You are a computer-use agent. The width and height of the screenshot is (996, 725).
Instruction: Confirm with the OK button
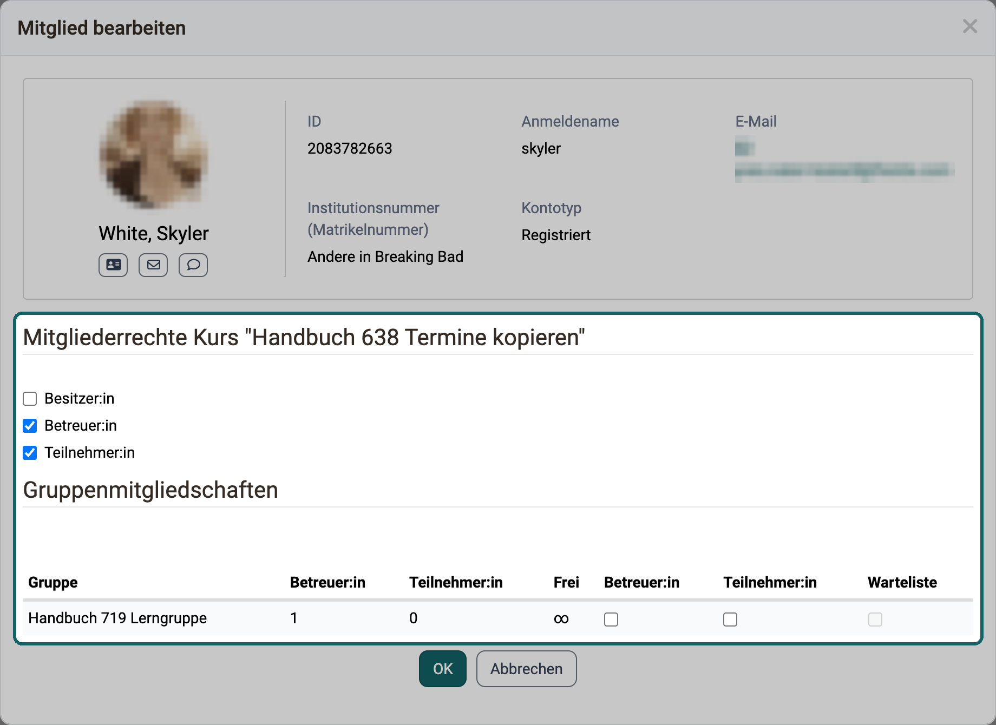pyautogui.click(x=443, y=669)
